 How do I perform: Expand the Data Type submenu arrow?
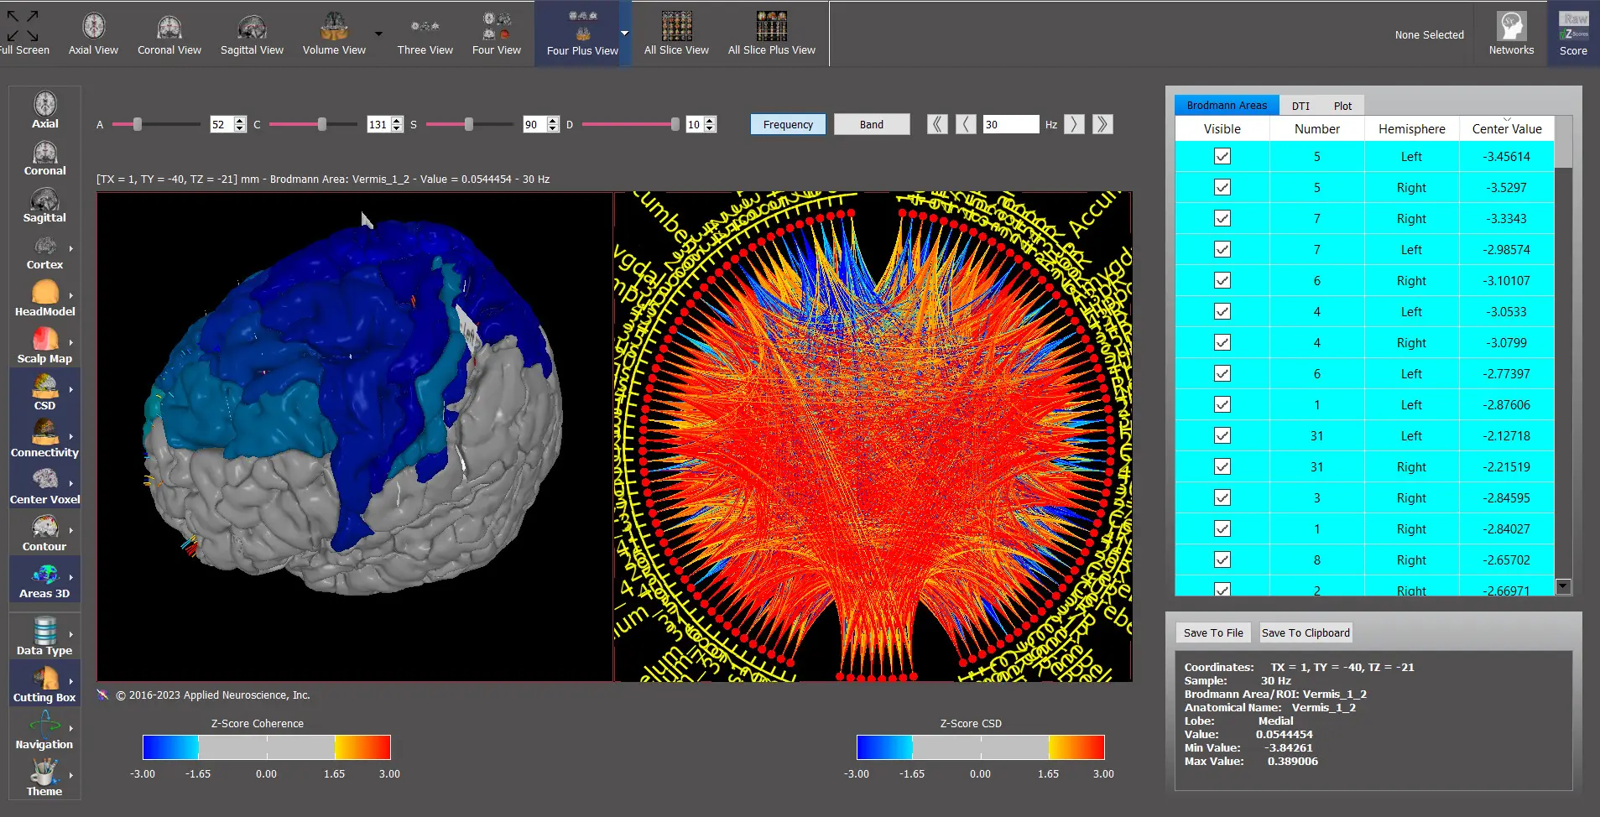pos(71,635)
